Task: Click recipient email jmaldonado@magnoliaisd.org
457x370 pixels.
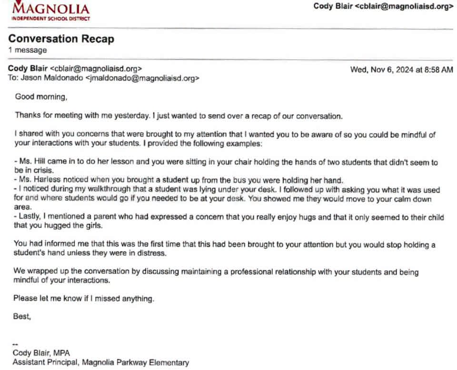Action: click(x=142, y=78)
